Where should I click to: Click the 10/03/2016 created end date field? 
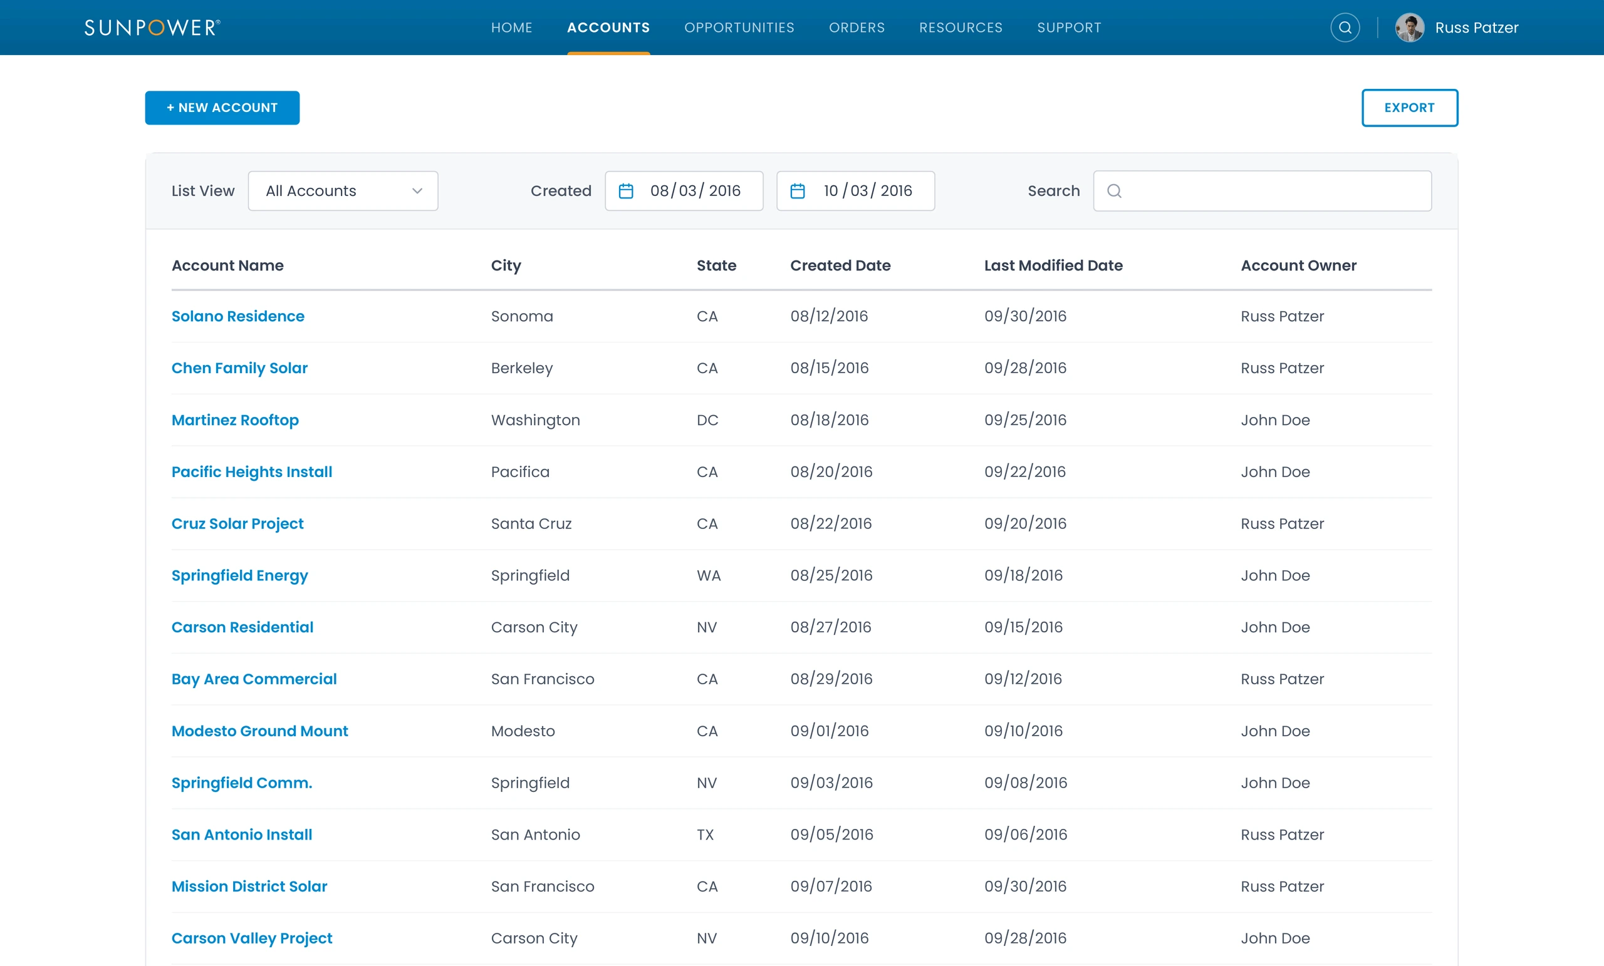pos(855,190)
